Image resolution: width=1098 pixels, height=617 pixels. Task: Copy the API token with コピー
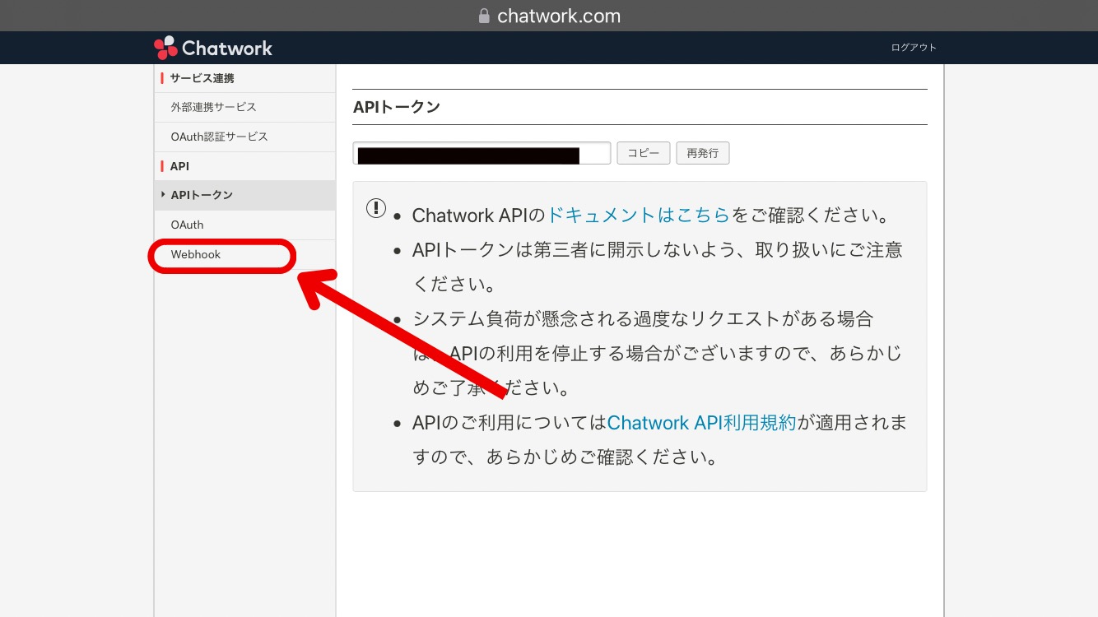643,152
